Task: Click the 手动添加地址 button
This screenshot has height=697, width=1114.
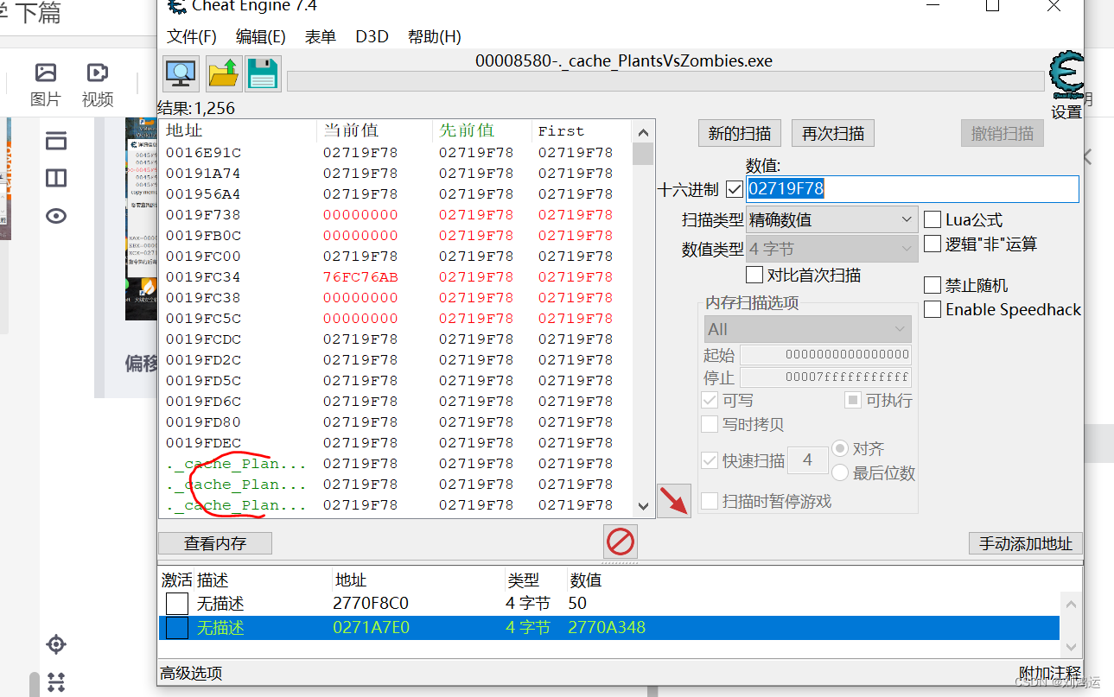Action: (x=1026, y=543)
